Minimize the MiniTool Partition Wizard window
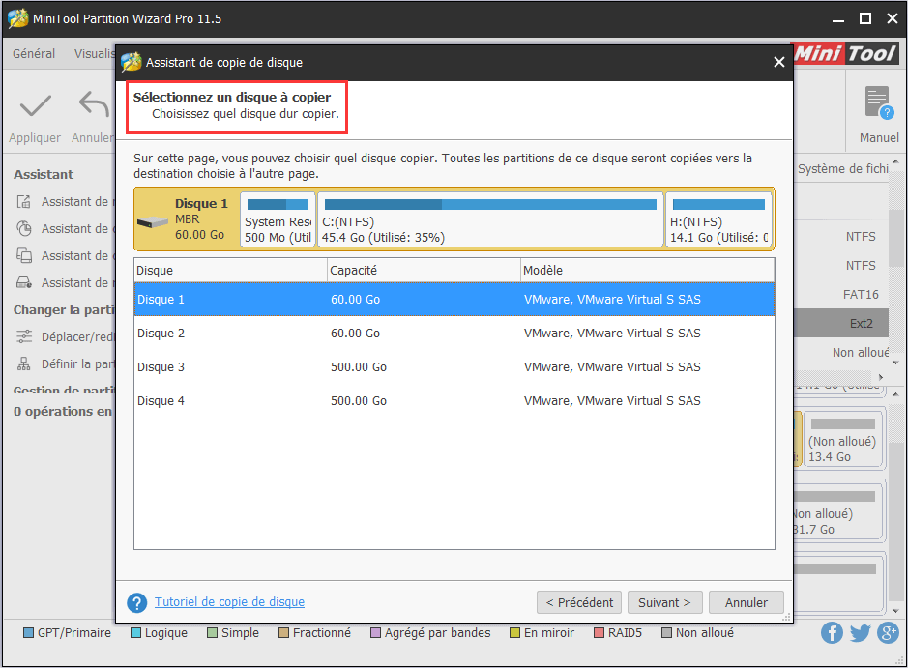The image size is (908, 668). click(838, 19)
